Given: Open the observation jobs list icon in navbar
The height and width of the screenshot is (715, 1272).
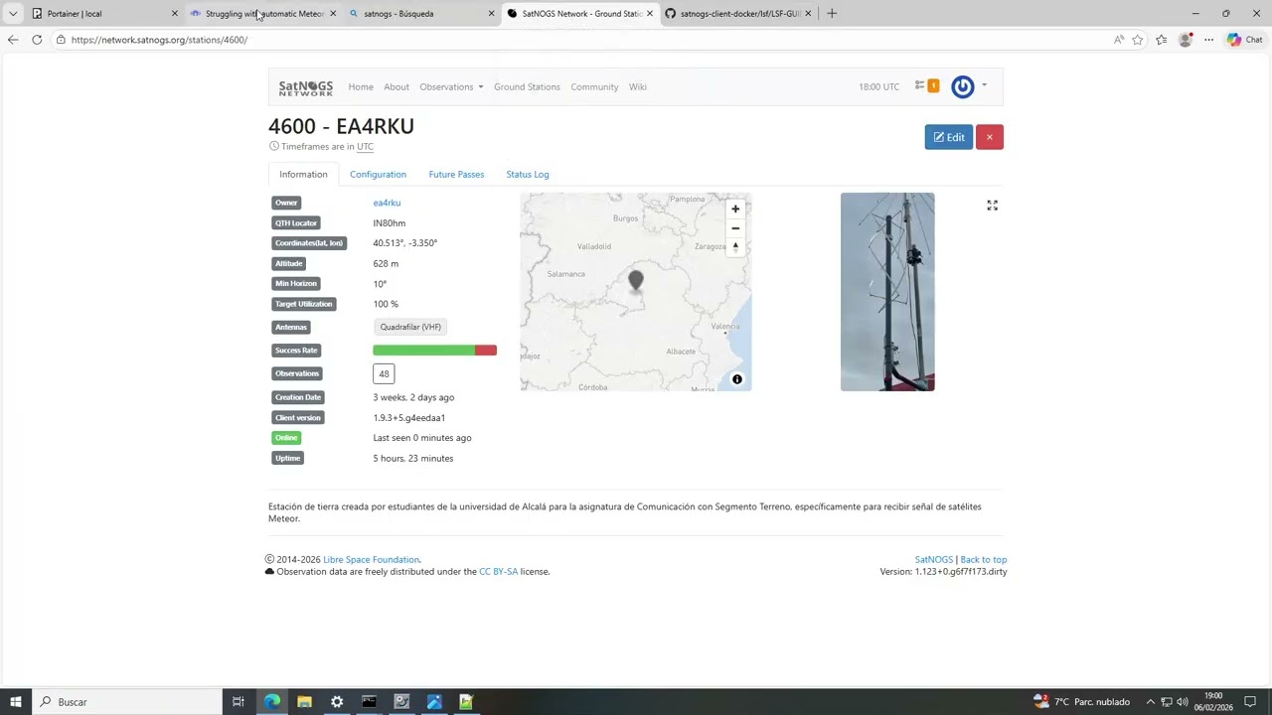Looking at the screenshot, I should pos(919,86).
